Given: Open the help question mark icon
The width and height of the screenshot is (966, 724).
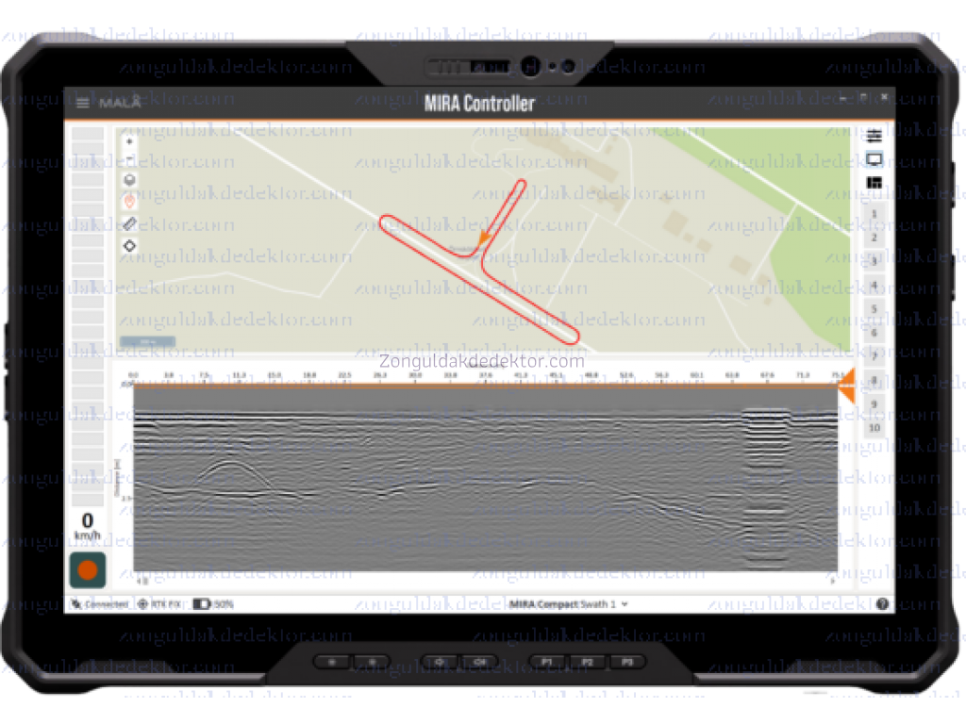Looking at the screenshot, I should click(x=882, y=604).
